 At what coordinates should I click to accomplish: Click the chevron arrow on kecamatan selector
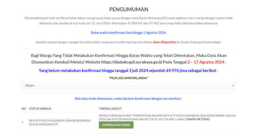click(232, 86)
